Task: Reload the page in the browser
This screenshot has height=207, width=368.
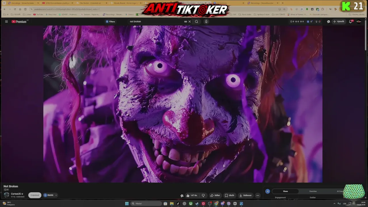Action: (15, 9)
